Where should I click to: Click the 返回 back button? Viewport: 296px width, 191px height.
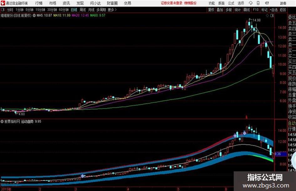283,10
